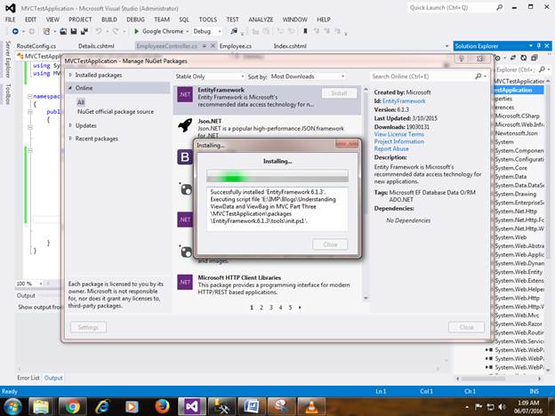Open Solution Explorer window options dropdown arrow
Image resolution: width=555 pixels, height=416 pixels.
(x=531, y=46)
